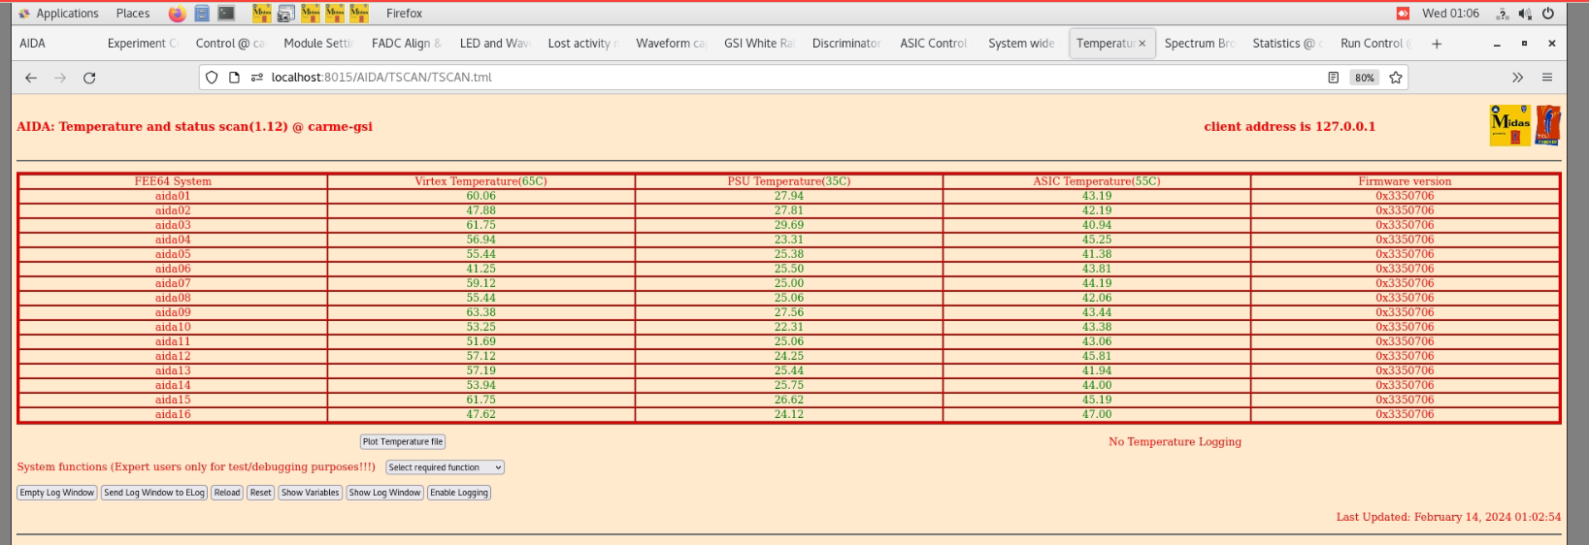Image resolution: width=1589 pixels, height=545 pixels.
Task: Open Firefox hamburger application menu
Action: point(1547,78)
